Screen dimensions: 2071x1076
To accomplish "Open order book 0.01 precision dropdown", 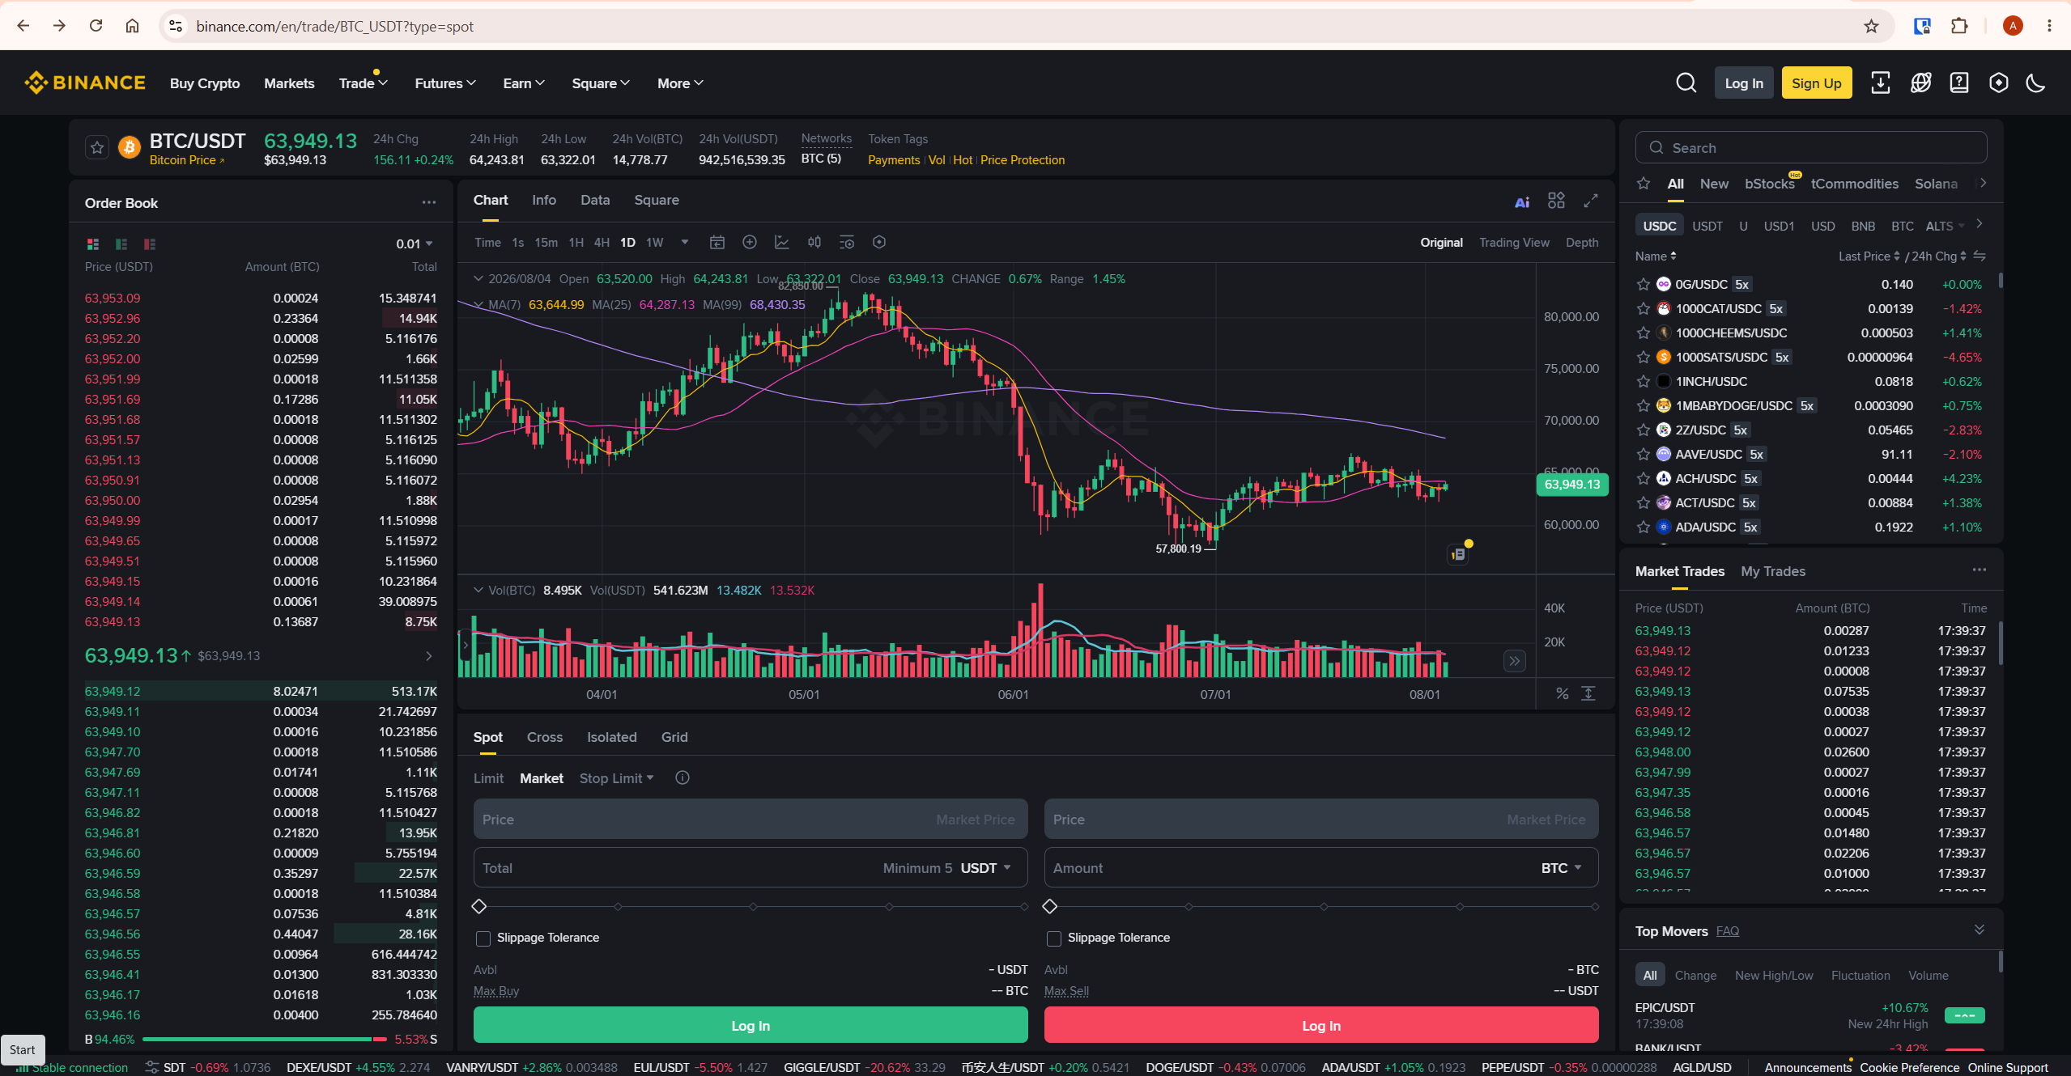I will pos(415,244).
